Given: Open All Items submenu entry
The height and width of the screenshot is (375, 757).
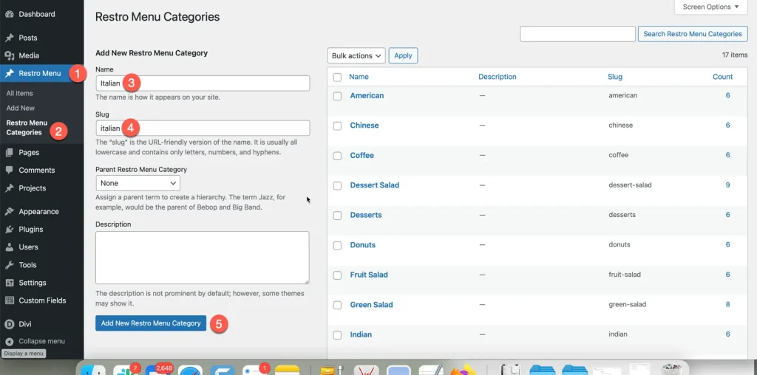Looking at the screenshot, I should point(20,93).
